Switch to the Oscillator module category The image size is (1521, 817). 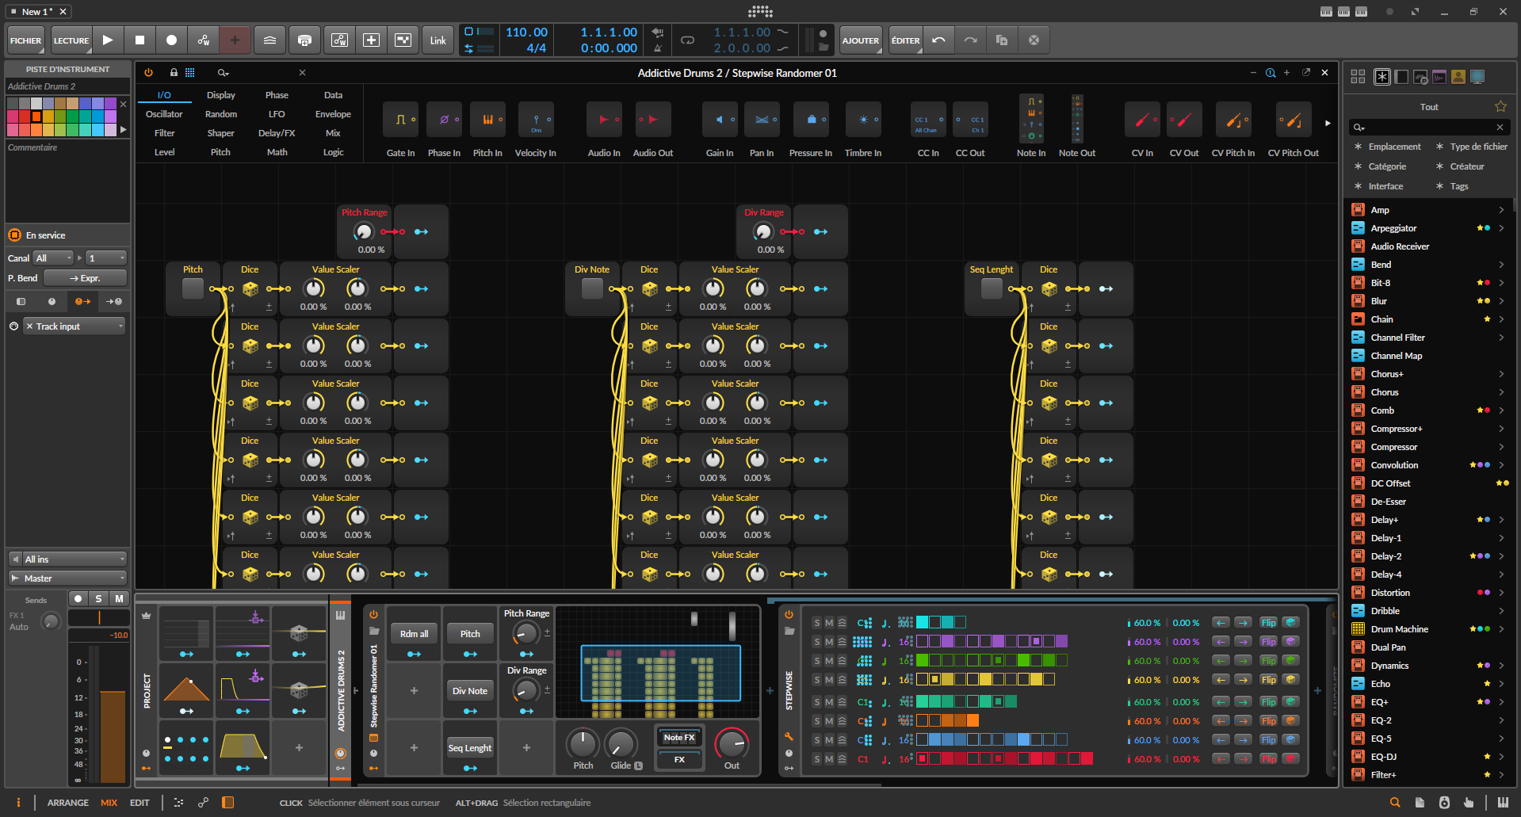(x=164, y=114)
